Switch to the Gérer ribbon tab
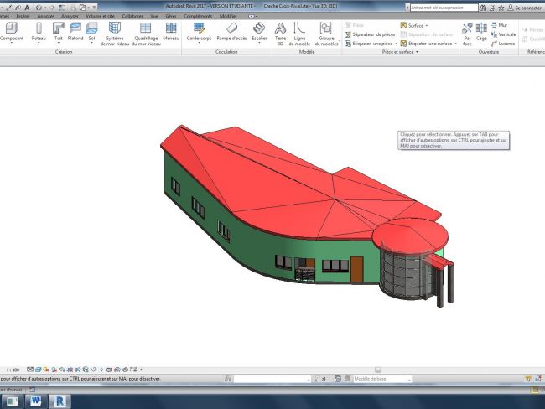 (171, 16)
